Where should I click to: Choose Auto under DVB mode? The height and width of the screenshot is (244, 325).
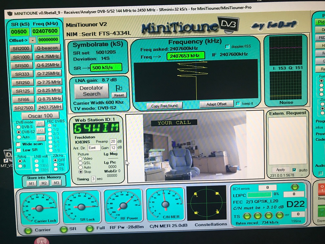19,137
